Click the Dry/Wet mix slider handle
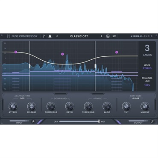The width and height of the screenshot is (158, 158). point(99,121)
